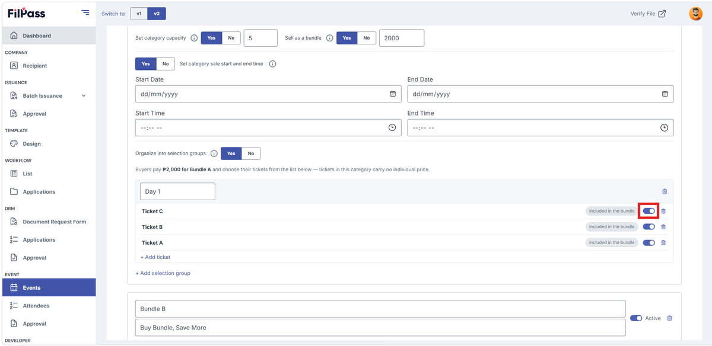This screenshot has height=346, width=712.
Task: Focus the Start Date field
Action: coord(268,94)
